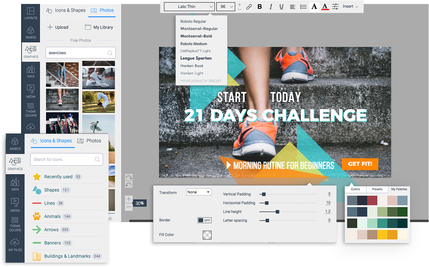The width and height of the screenshot is (429, 267).
Task: Choose Montserrat-Bold from the font list
Action: pyautogui.click(x=196, y=36)
